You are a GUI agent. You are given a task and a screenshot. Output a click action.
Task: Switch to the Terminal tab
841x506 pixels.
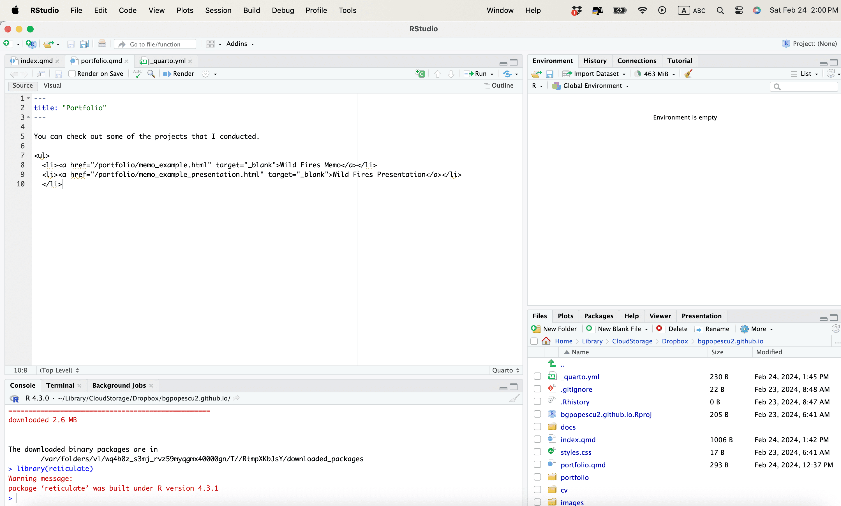60,385
